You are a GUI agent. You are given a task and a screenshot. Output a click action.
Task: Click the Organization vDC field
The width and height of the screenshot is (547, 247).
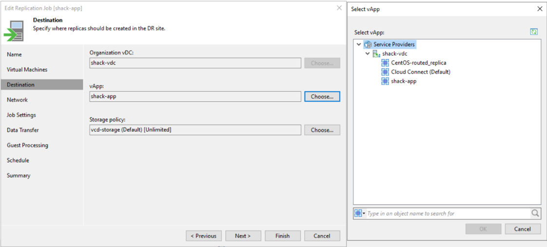coord(195,63)
